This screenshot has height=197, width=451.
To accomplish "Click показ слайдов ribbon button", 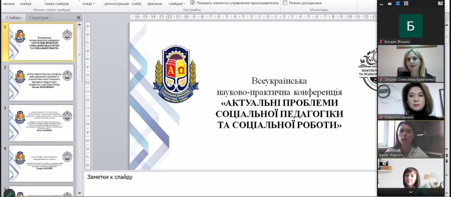I will [57, 4].
